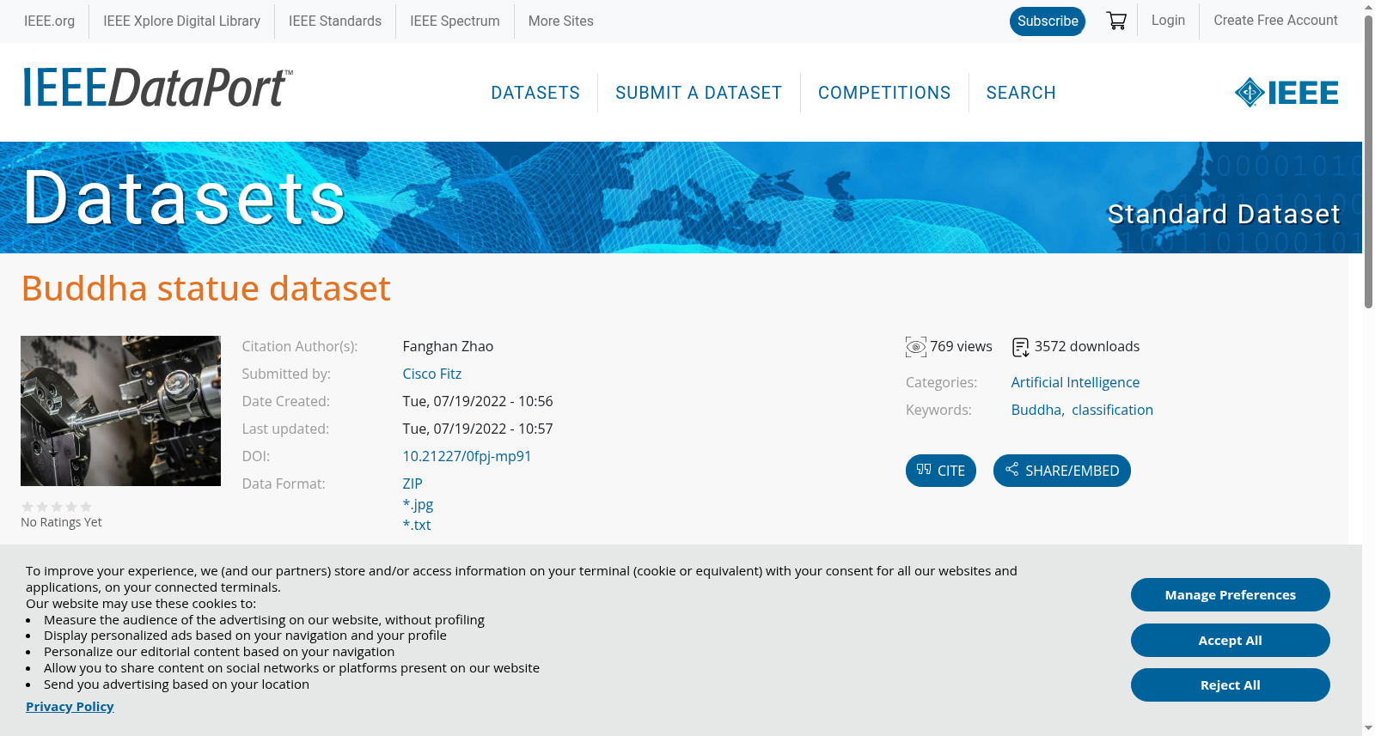Image resolution: width=1375 pixels, height=736 pixels.
Task: Open IEEE Spectrum link
Action: (x=455, y=21)
